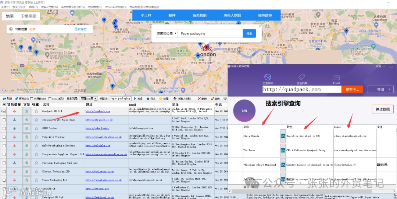Viewport: 397px width, 199px height.
Task: Click the 快速定位 pin icon
Action: click(x=17, y=99)
